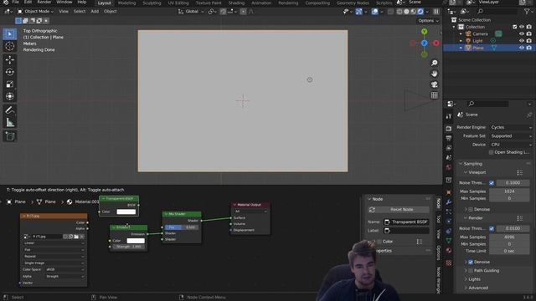The width and height of the screenshot is (536, 301).
Task: Open the Output properties tab icon
Action: tap(449, 138)
